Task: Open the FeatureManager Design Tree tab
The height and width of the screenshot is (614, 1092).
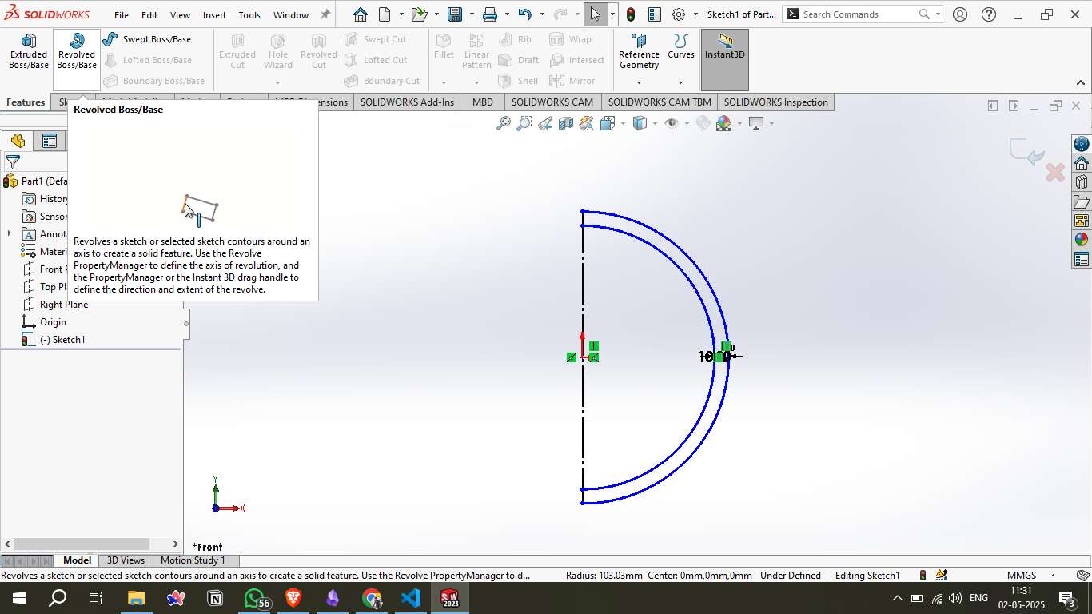Action: [x=18, y=141]
